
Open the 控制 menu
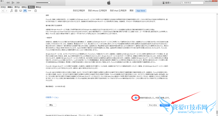24,7
